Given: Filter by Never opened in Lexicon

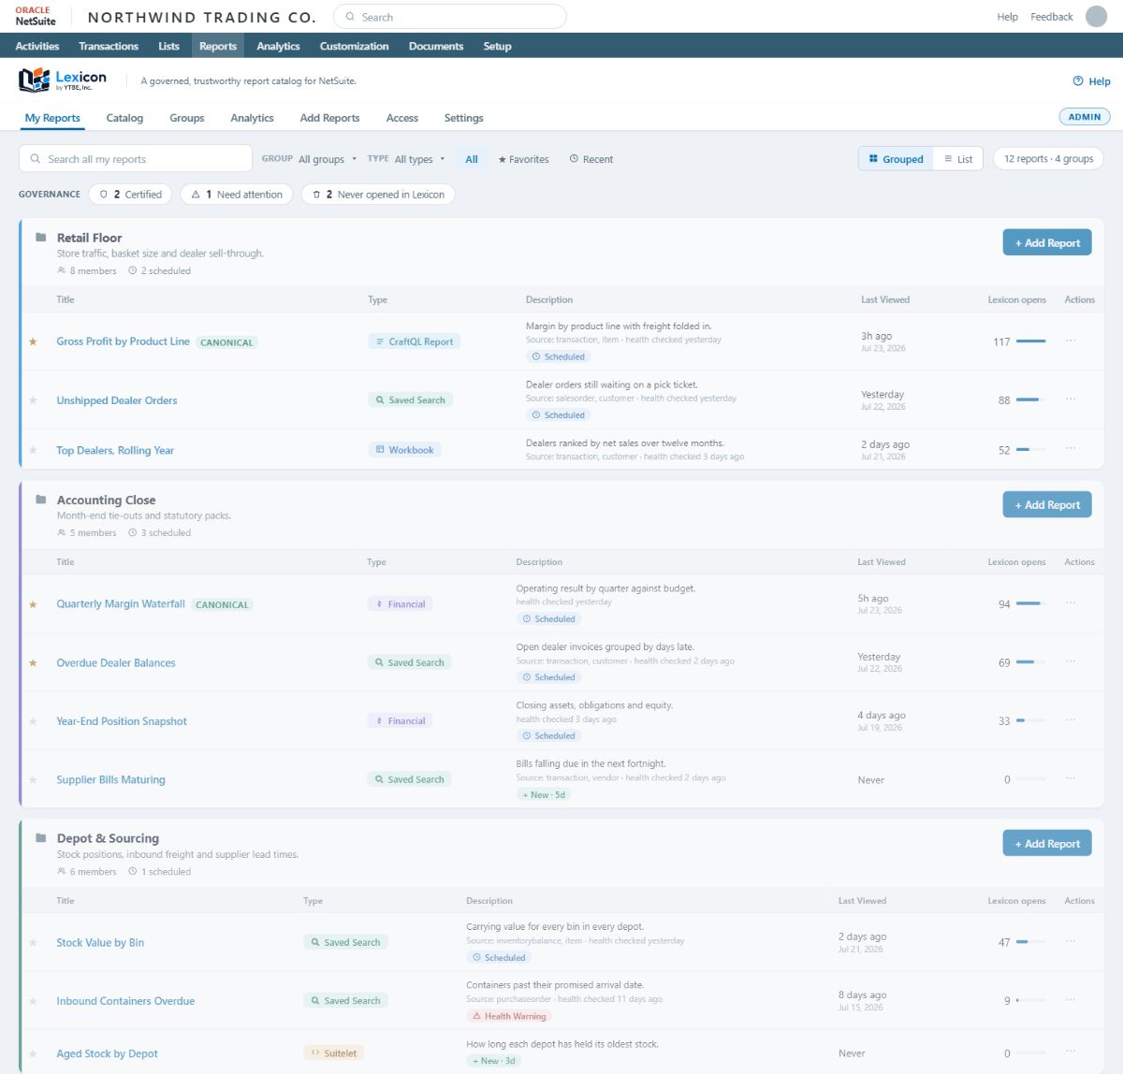Looking at the screenshot, I should (379, 195).
